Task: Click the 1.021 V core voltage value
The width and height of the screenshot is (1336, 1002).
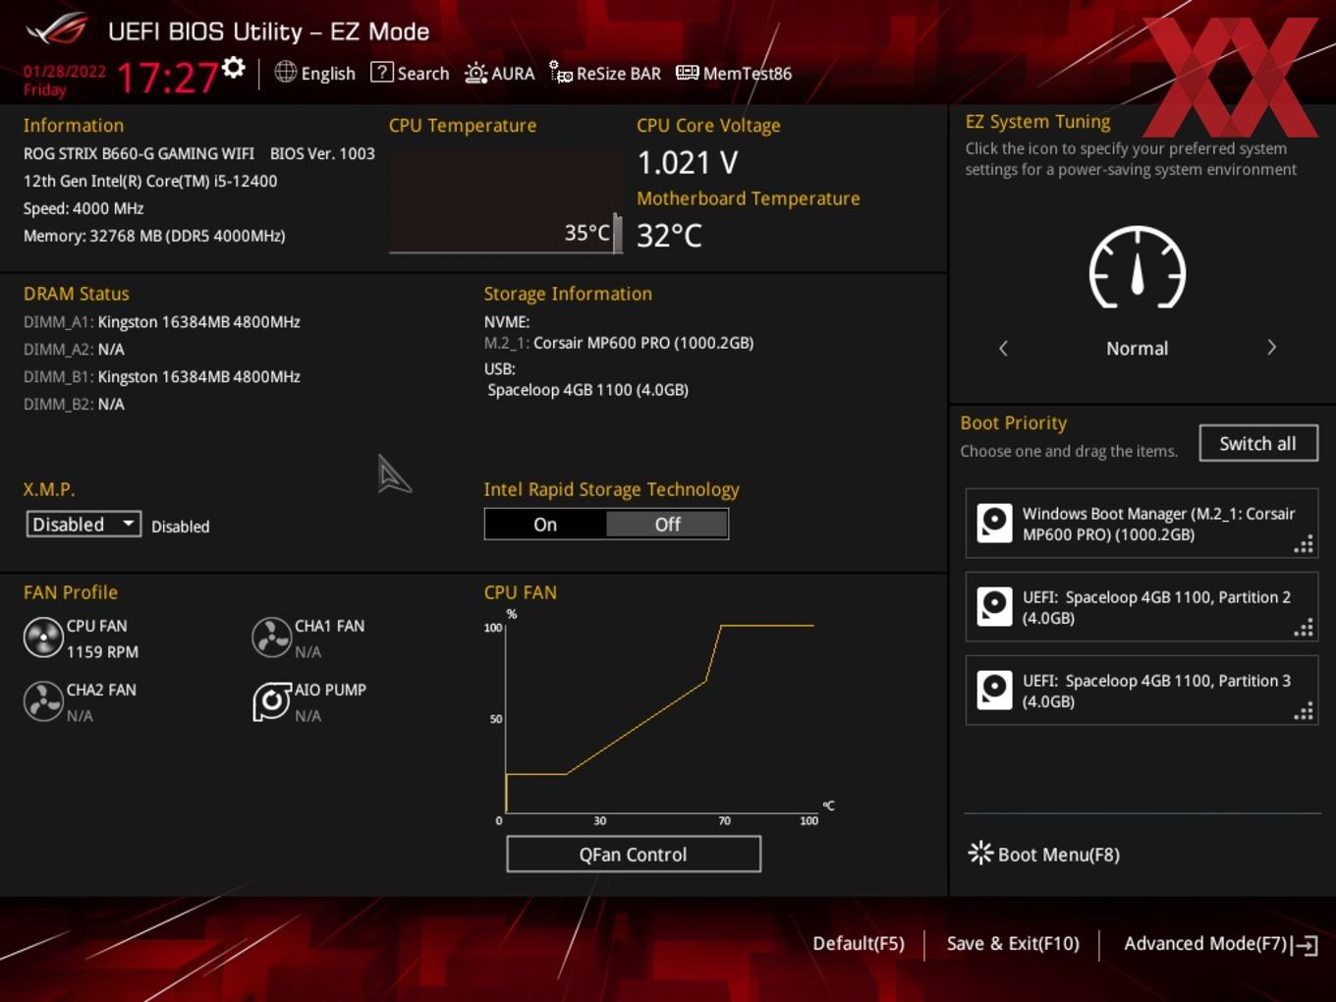Action: [688, 162]
